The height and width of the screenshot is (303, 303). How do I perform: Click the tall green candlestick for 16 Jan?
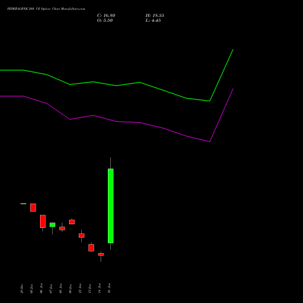(110, 205)
